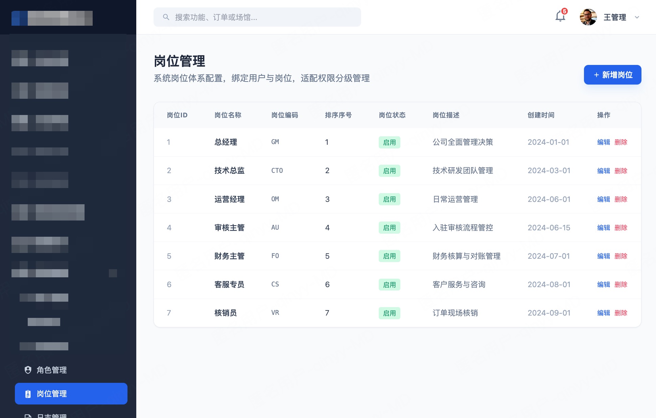Open the notifications bell icon
Screen dimensions: 656x418
coord(560,17)
